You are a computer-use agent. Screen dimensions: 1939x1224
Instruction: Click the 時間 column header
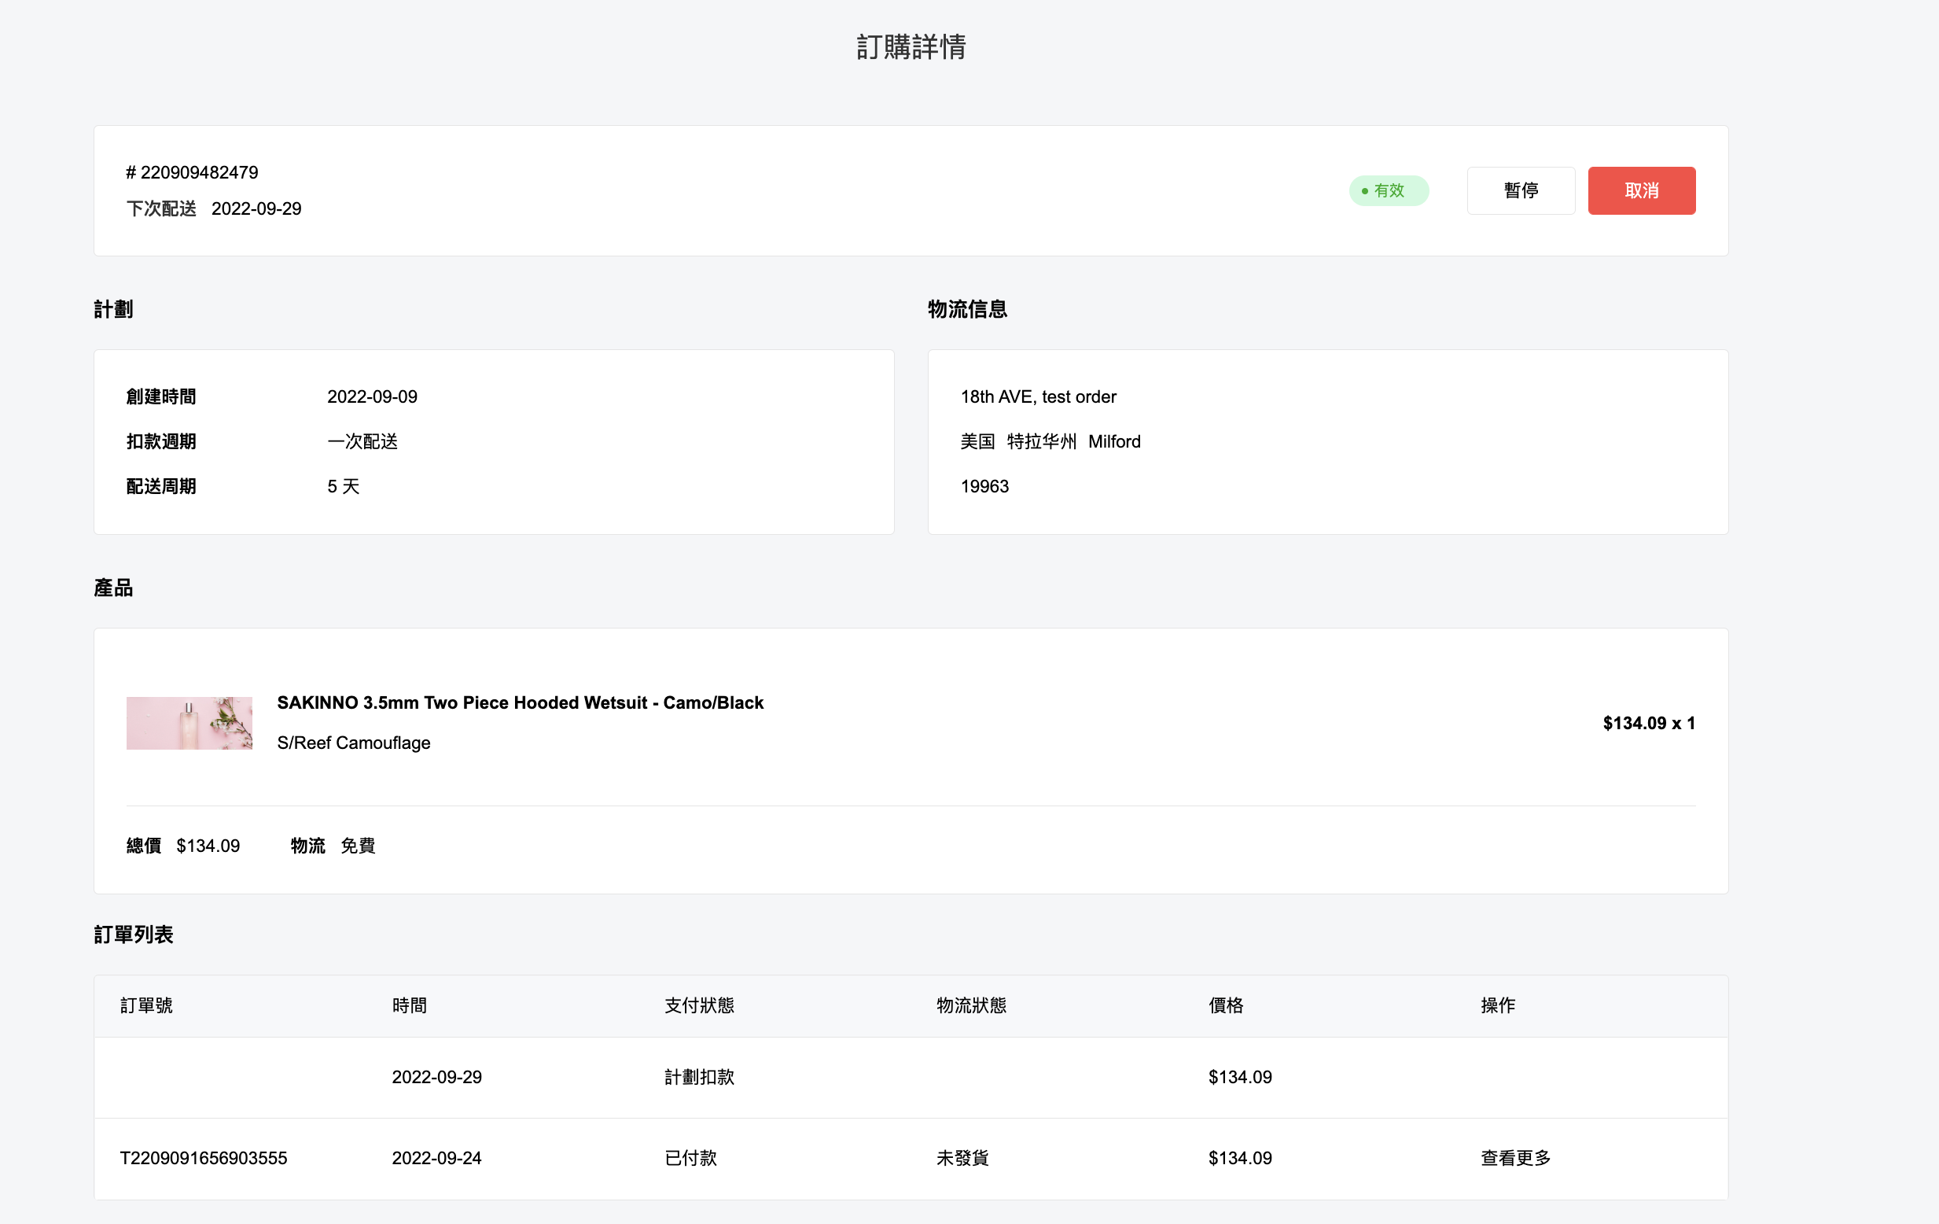coord(409,1005)
